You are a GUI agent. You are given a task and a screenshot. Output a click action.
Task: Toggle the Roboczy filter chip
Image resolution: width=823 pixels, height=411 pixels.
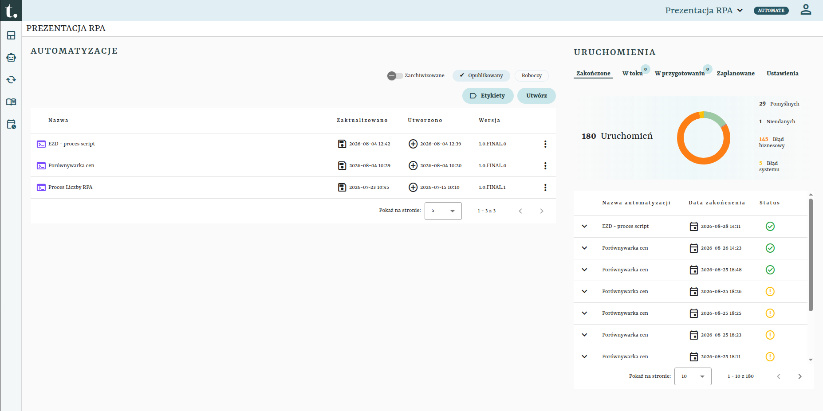[532, 76]
